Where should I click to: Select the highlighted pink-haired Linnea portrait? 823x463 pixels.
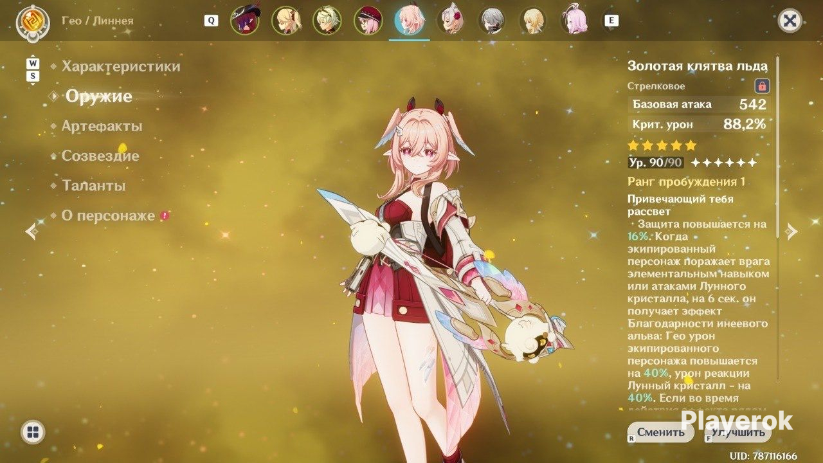[409, 21]
